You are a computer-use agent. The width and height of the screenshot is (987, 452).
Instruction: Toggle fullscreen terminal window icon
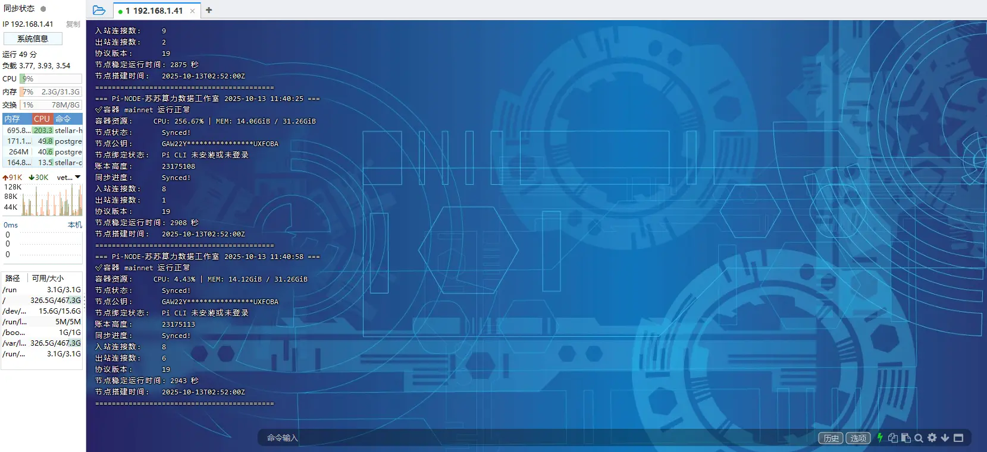coord(958,438)
